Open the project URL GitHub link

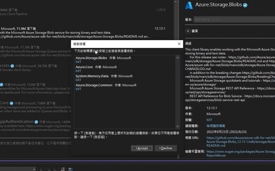(x=241, y=142)
